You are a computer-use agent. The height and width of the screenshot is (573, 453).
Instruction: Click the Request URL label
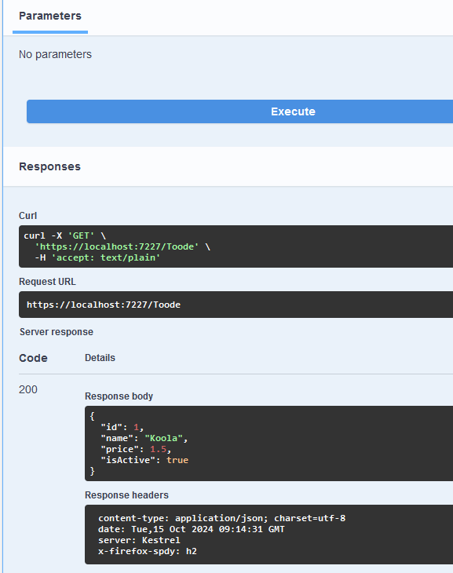(47, 282)
